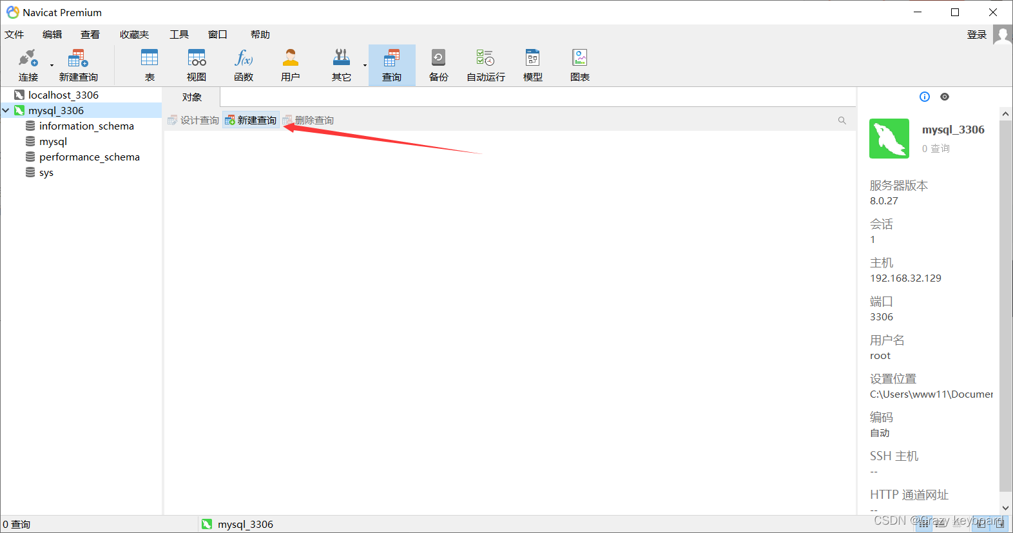Collapse the mysql_3306 connection node
Image resolution: width=1013 pixels, height=533 pixels.
6,110
